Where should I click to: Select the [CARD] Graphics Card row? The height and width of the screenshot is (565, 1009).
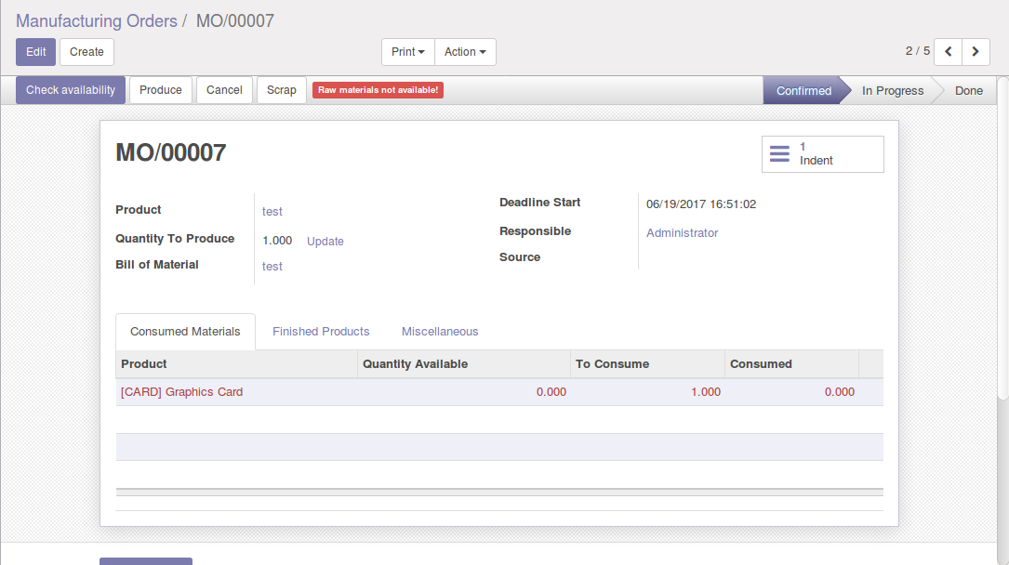pyautogui.click(x=499, y=392)
